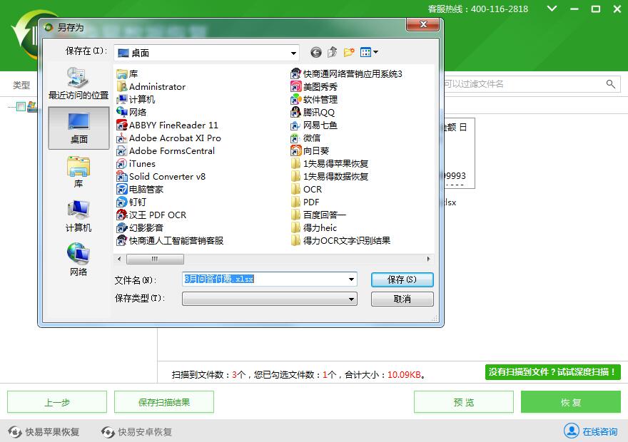Image resolution: width=628 pixels, height=442 pixels.
Task: Click the Create New Folder icon
Action: (349, 51)
